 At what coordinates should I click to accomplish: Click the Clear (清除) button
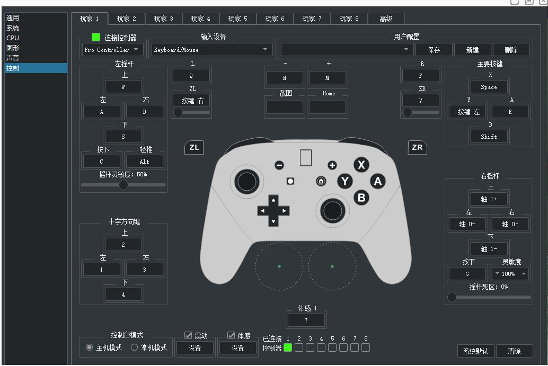tap(515, 351)
